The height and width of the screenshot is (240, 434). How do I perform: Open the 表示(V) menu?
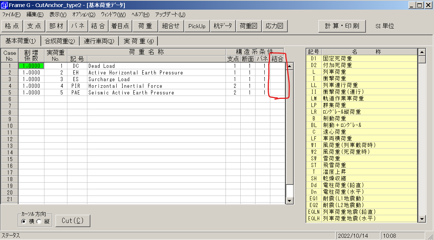pos(58,15)
